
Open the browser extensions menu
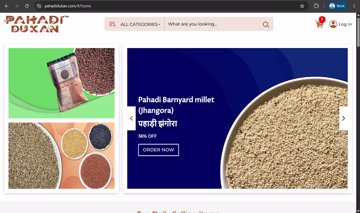point(316,6)
